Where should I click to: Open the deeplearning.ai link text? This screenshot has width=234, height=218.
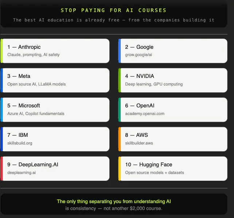(x=22, y=173)
